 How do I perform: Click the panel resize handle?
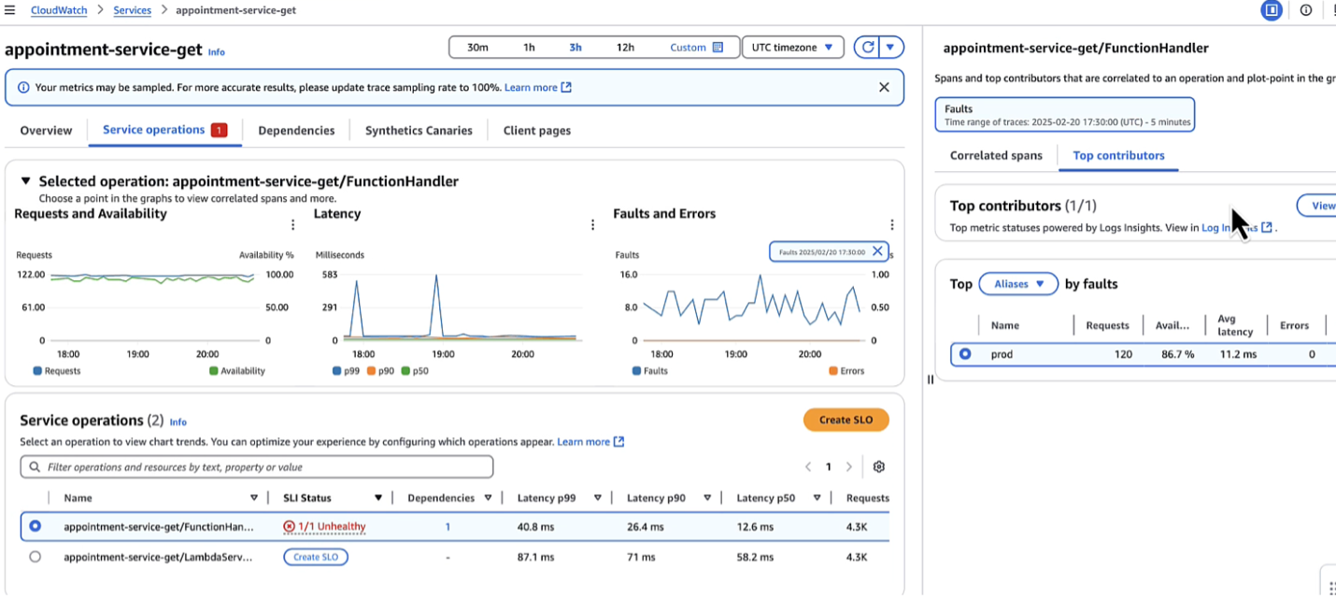point(930,379)
